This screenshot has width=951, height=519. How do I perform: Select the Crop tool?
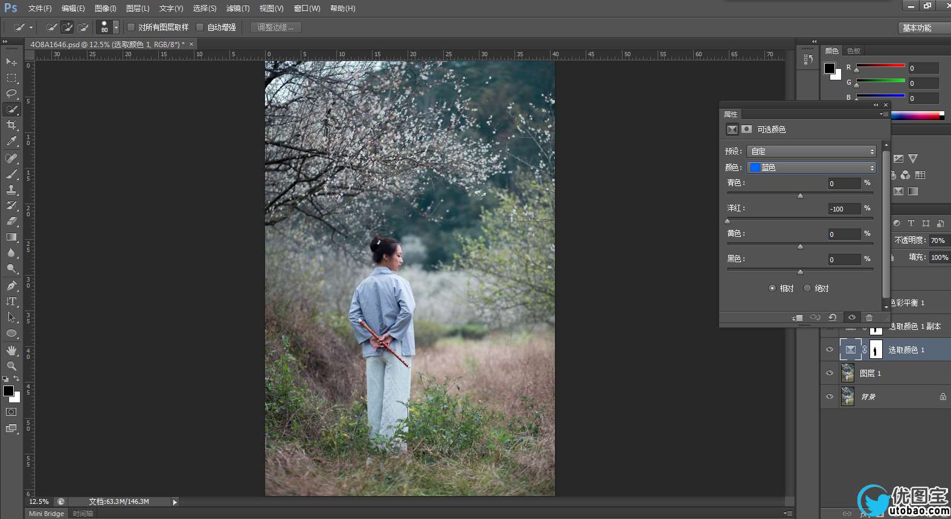tap(11, 125)
